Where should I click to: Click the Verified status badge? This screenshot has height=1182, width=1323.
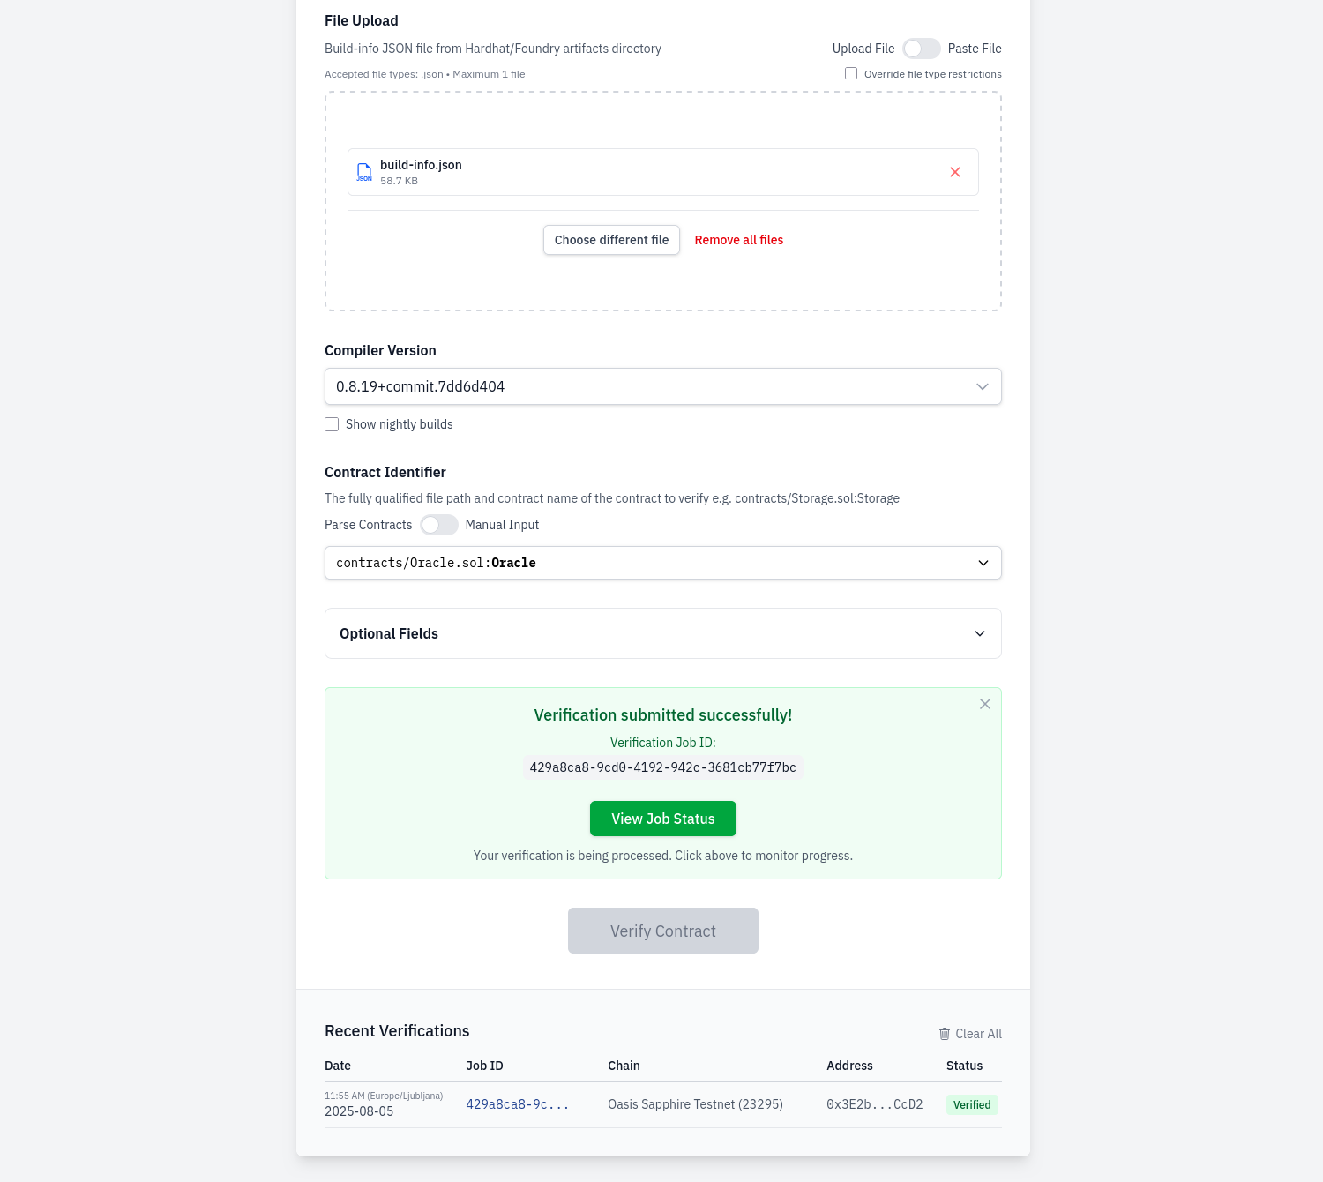[972, 1104]
